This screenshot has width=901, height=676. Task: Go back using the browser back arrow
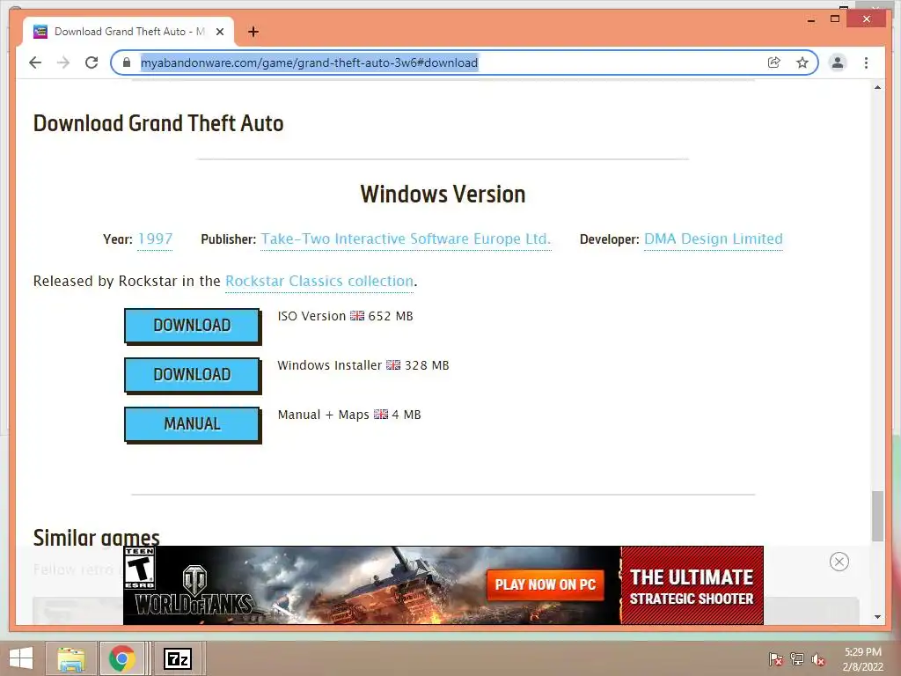(35, 62)
